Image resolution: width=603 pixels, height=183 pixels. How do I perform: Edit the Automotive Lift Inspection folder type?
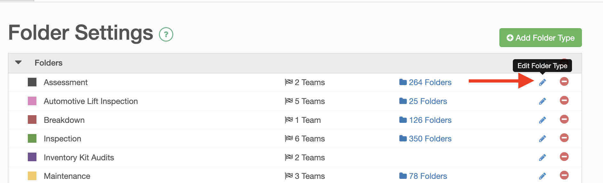coord(542,101)
